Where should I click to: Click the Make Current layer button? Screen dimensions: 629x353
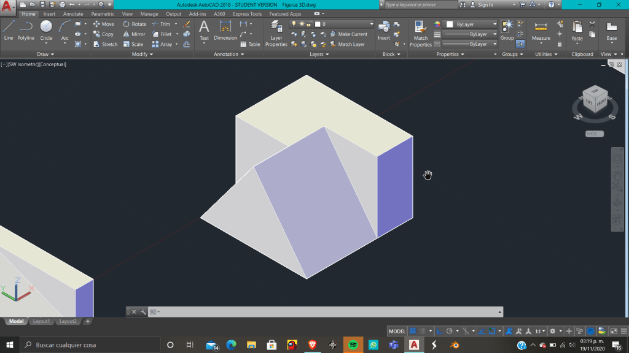(352, 34)
